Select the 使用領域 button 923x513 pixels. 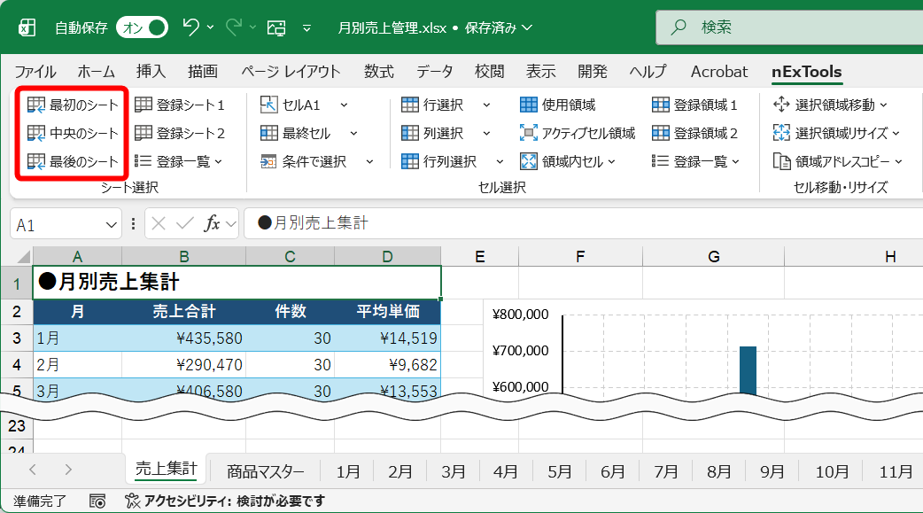(558, 105)
